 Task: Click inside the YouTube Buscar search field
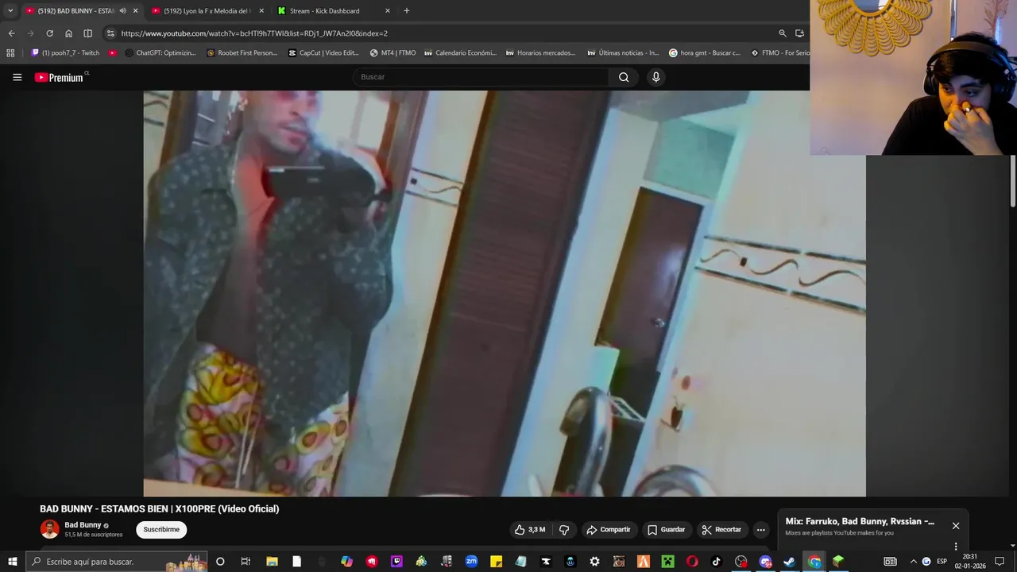tap(481, 77)
